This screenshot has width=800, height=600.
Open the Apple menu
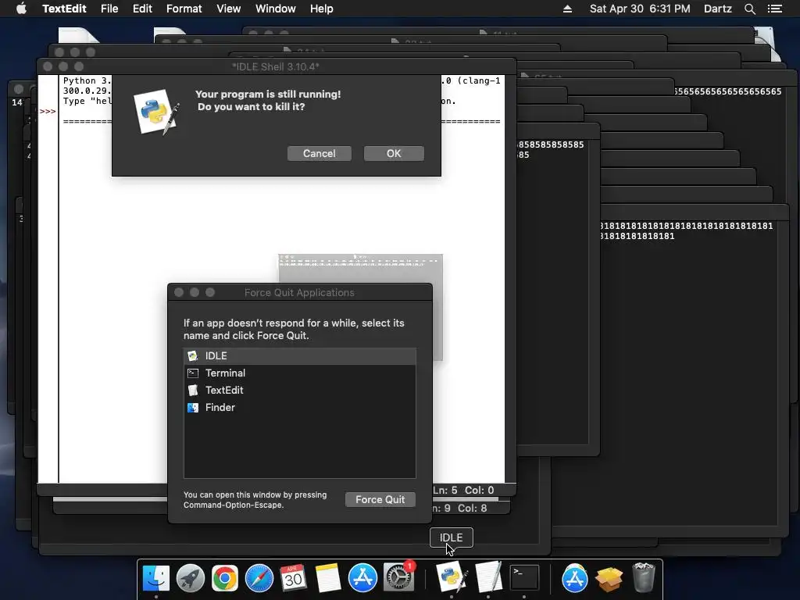tap(21, 9)
